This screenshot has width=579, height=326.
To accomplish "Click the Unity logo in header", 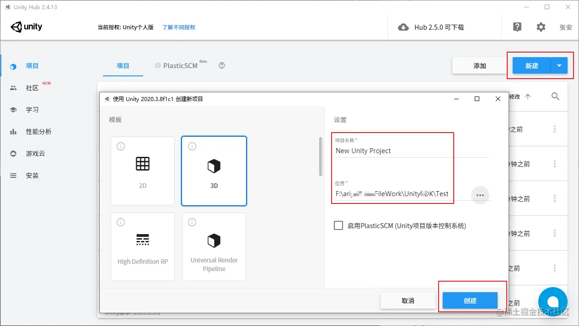I will pos(27,27).
